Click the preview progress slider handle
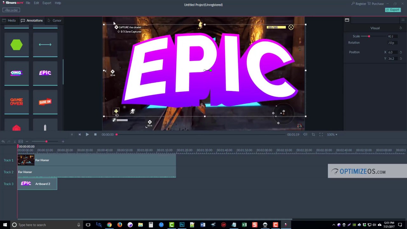 117,135
